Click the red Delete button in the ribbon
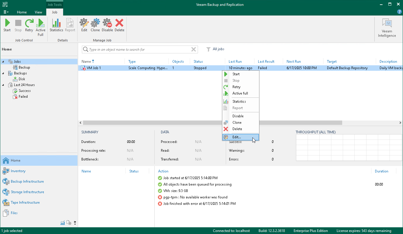The height and width of the screenshot is (234, 403). coord(119,25)
